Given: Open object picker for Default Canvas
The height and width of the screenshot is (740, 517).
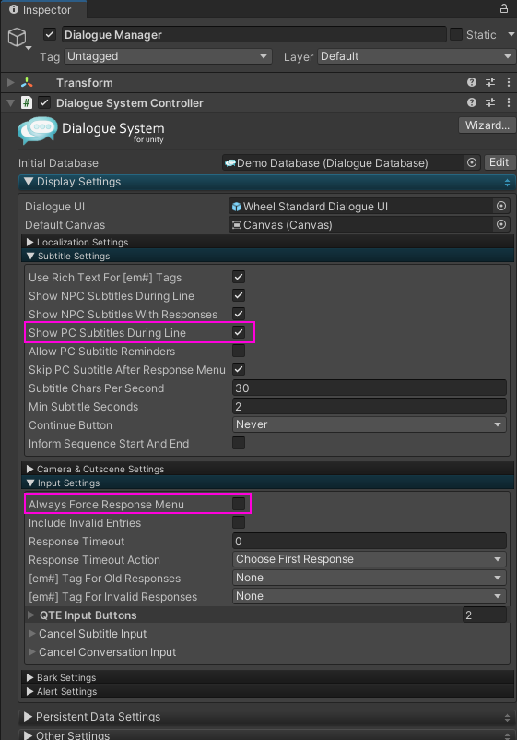Looking at the screenshot, I should [501, 224].
